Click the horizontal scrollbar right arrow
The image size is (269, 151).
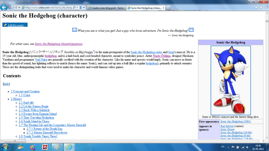coord(264,141)
